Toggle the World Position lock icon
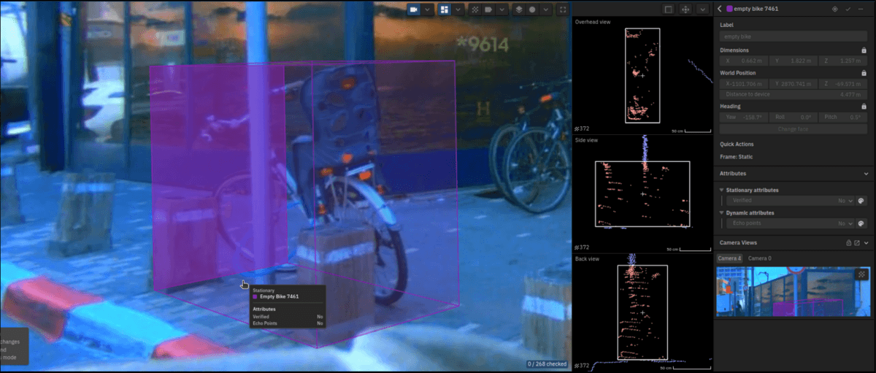876x373 pixels. point(864,73)
